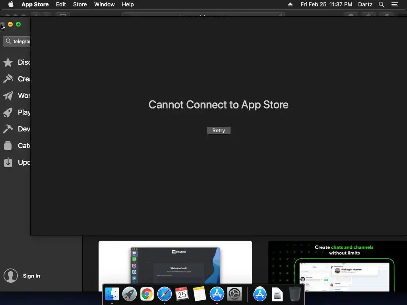The height and width of the screenshot is (305, 407).
Task: Open Spotlight search in menu bar
Action: point(381,4)
